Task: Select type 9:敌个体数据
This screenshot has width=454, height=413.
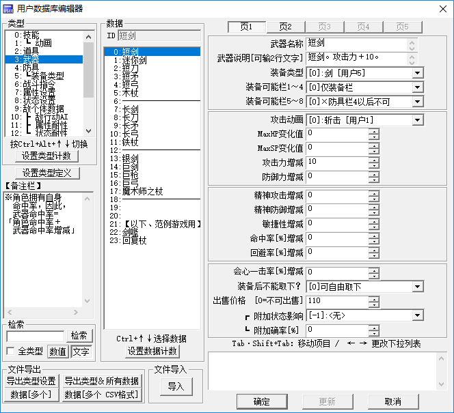Action: point(44,109)
